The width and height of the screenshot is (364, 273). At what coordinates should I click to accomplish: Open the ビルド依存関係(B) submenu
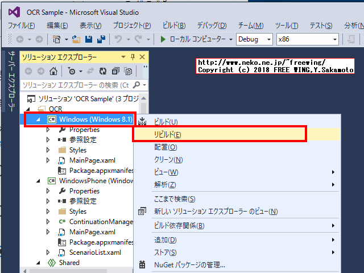237,226
